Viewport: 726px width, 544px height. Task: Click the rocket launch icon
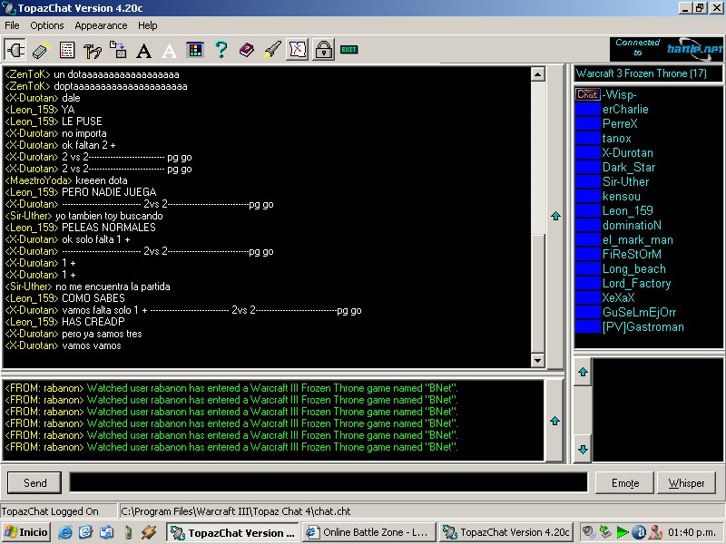(272, 50)
